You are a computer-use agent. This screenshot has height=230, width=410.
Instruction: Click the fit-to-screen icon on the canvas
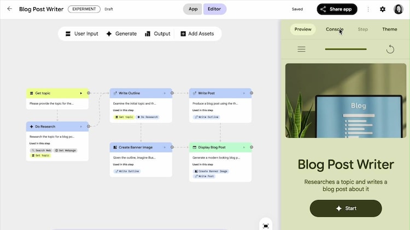pos(266,226)
